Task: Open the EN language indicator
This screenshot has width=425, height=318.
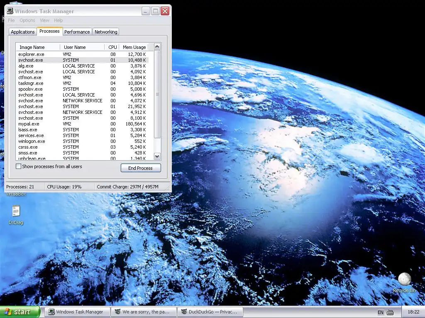Action: coord(381,312)
